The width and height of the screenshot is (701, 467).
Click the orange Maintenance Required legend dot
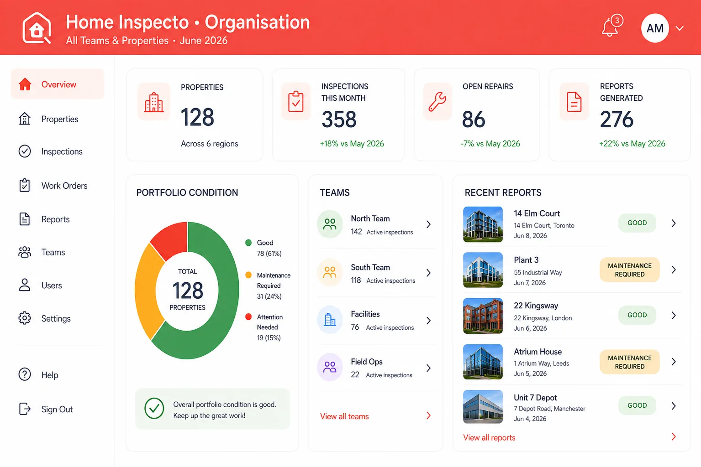coord(248,275)
